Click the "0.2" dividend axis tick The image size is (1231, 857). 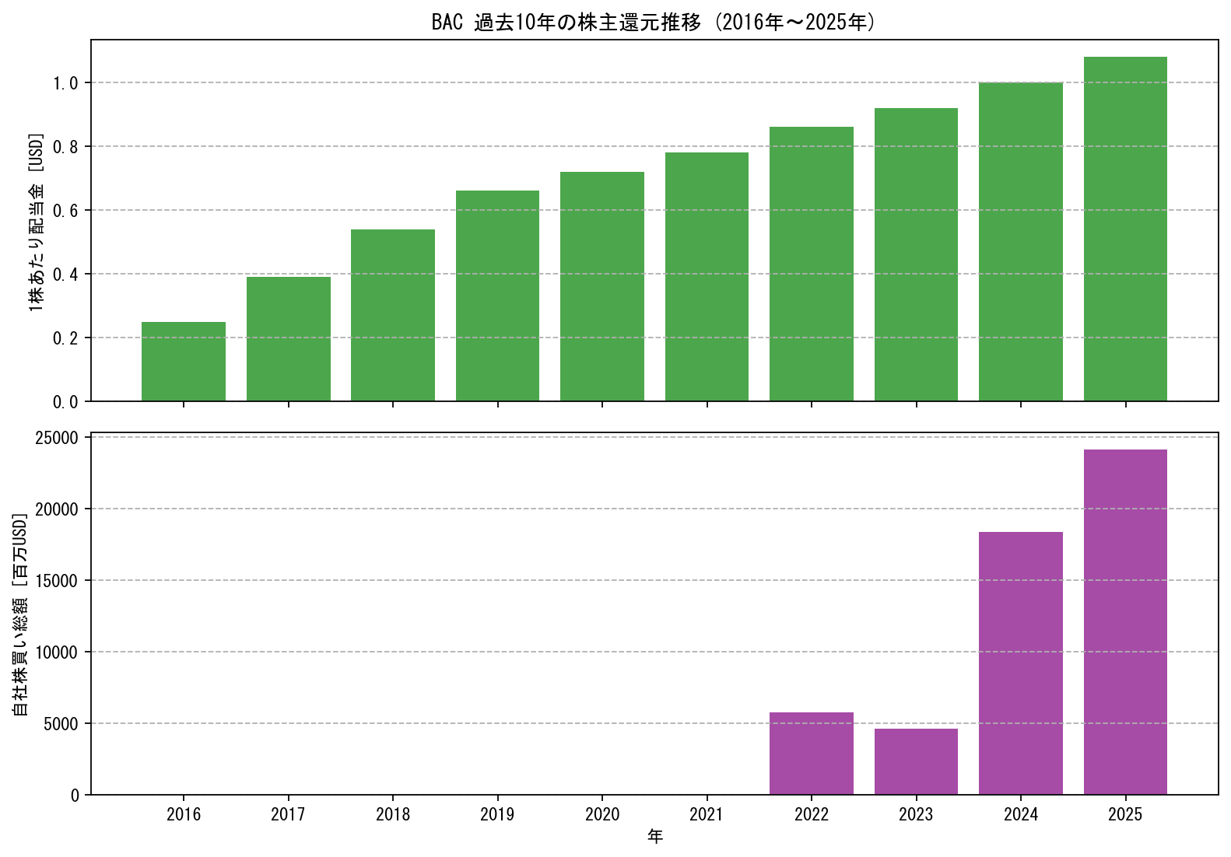pyautogui.click(x=66, y=338)
